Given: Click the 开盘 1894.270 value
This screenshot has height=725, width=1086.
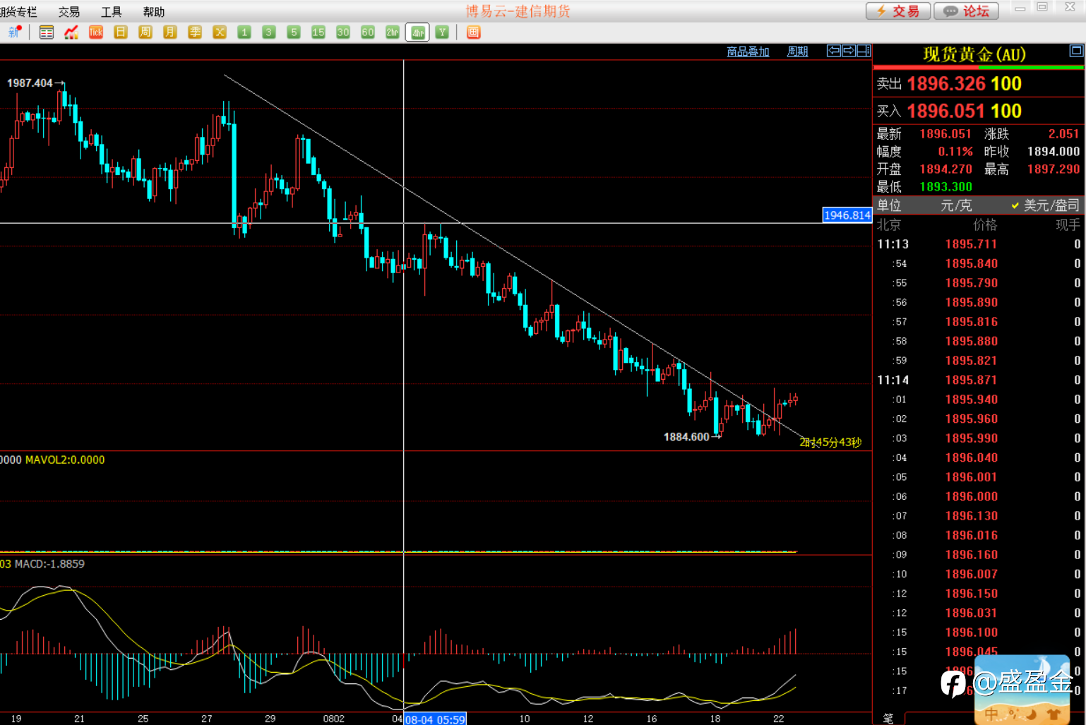Looking at the screenshot, I should pos(946,169).
